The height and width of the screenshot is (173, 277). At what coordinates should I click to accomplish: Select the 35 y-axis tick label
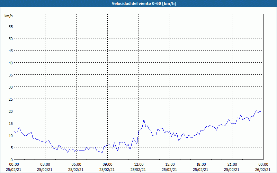(x=11, y=75)
